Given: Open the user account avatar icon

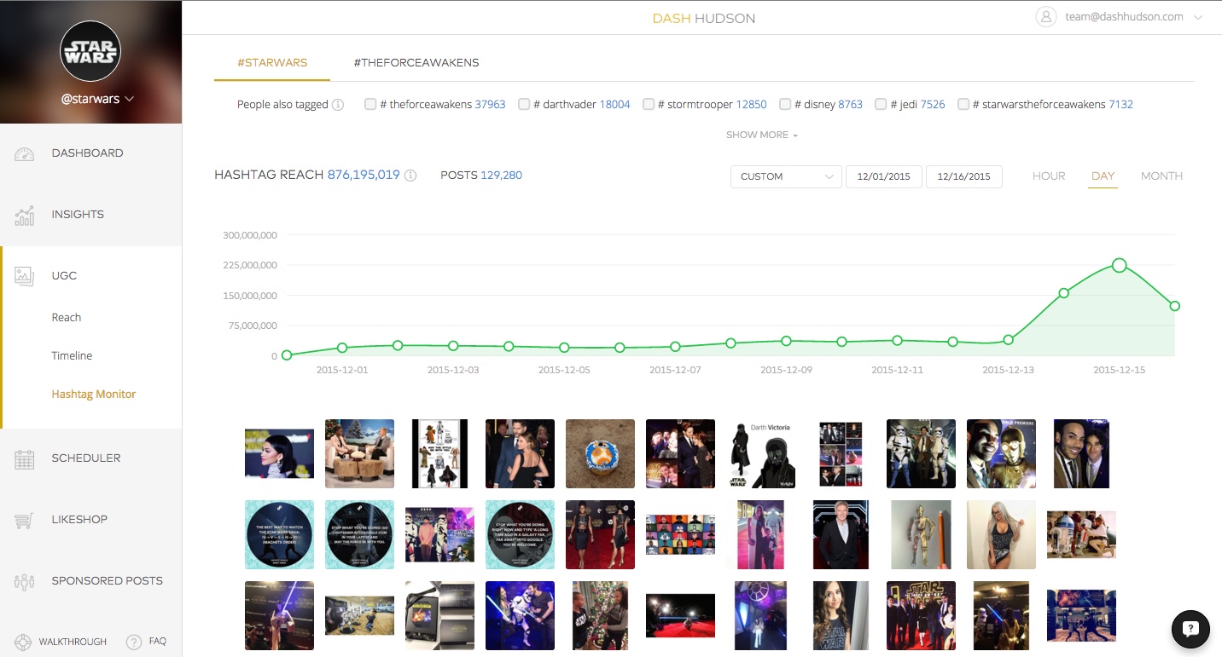Looking at the screenshot, I should point(1045,16).
